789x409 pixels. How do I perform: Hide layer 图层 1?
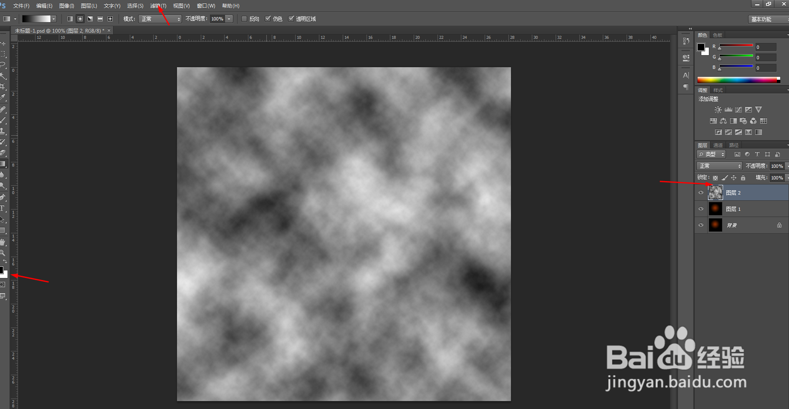(x=701, y=209)
